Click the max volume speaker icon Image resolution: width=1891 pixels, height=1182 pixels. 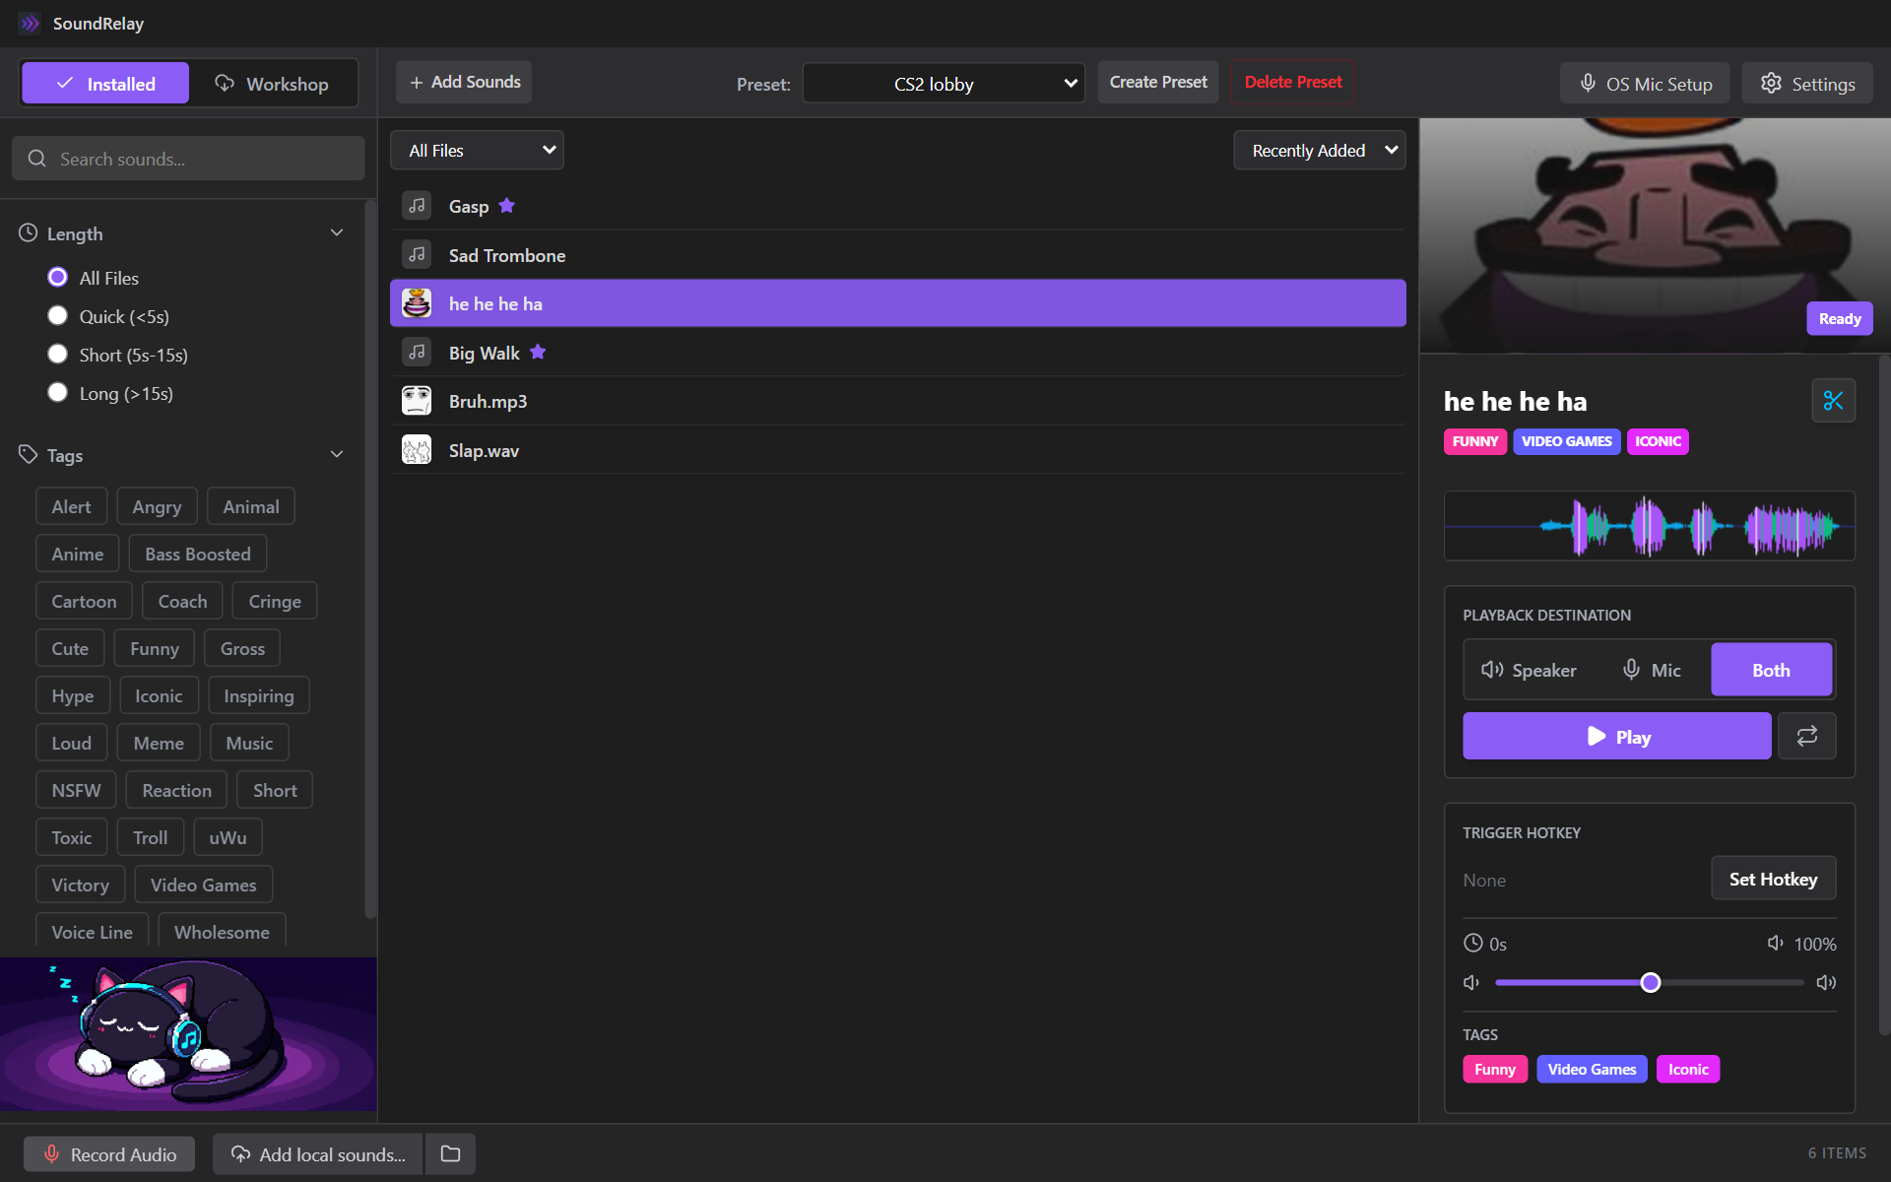click(1826, 982)
